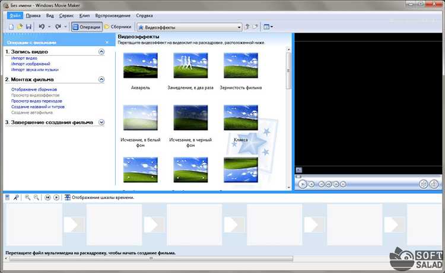445x273 pixels.
Task: Click the storyboard scroll left arrow
Action: 7,258
